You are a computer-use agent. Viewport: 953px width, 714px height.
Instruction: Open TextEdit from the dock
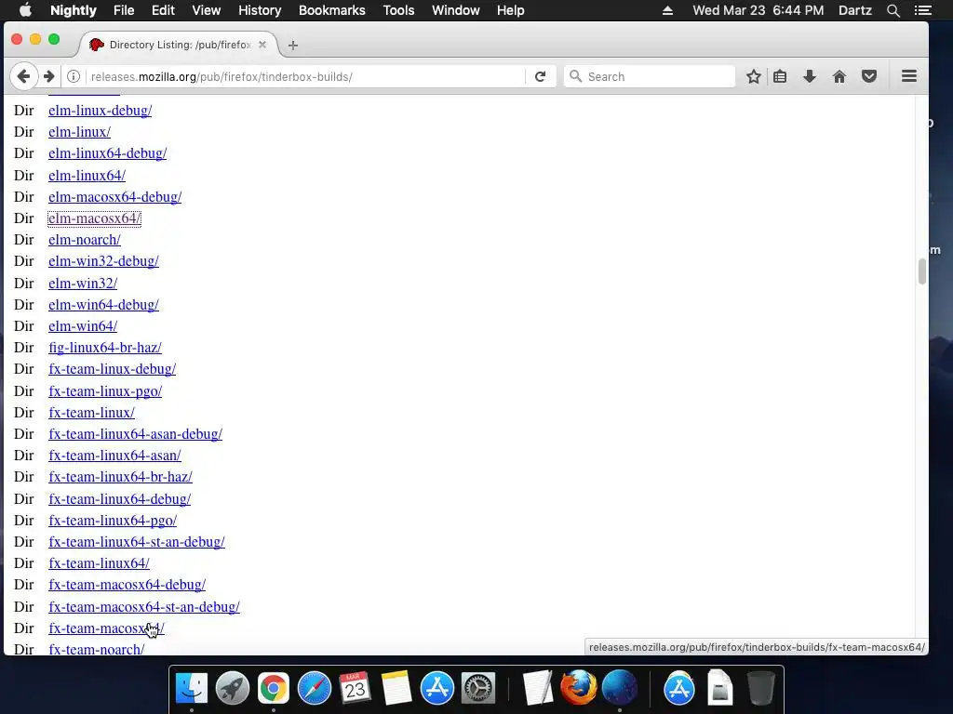[x=538, y=689]
